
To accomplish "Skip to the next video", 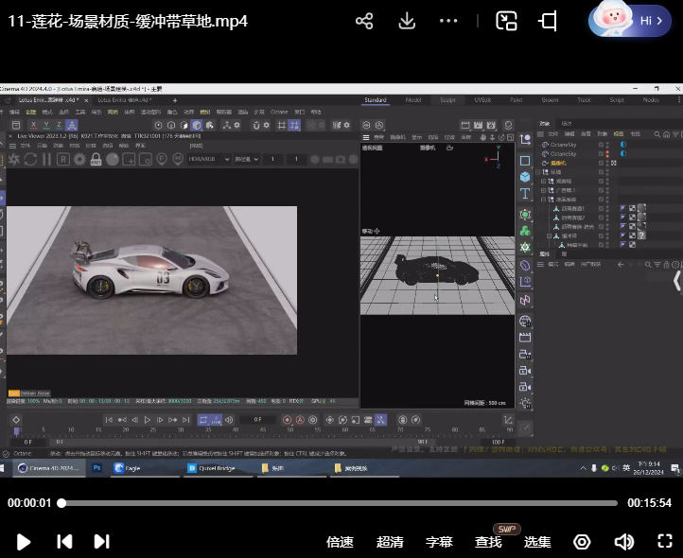I will (101, 542).
